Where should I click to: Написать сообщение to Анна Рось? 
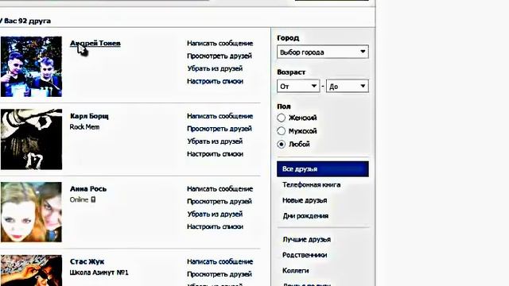click(220, 189)
